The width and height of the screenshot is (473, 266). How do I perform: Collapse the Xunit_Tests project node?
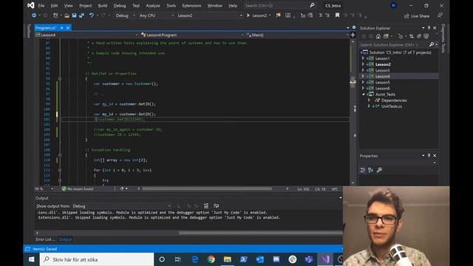point(363,95)
